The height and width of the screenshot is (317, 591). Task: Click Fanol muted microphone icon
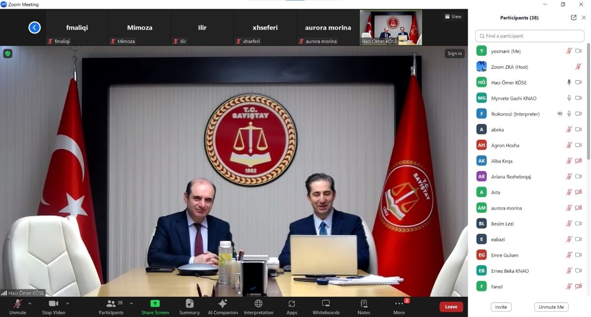pyautogui.click(x=569, y=286)
